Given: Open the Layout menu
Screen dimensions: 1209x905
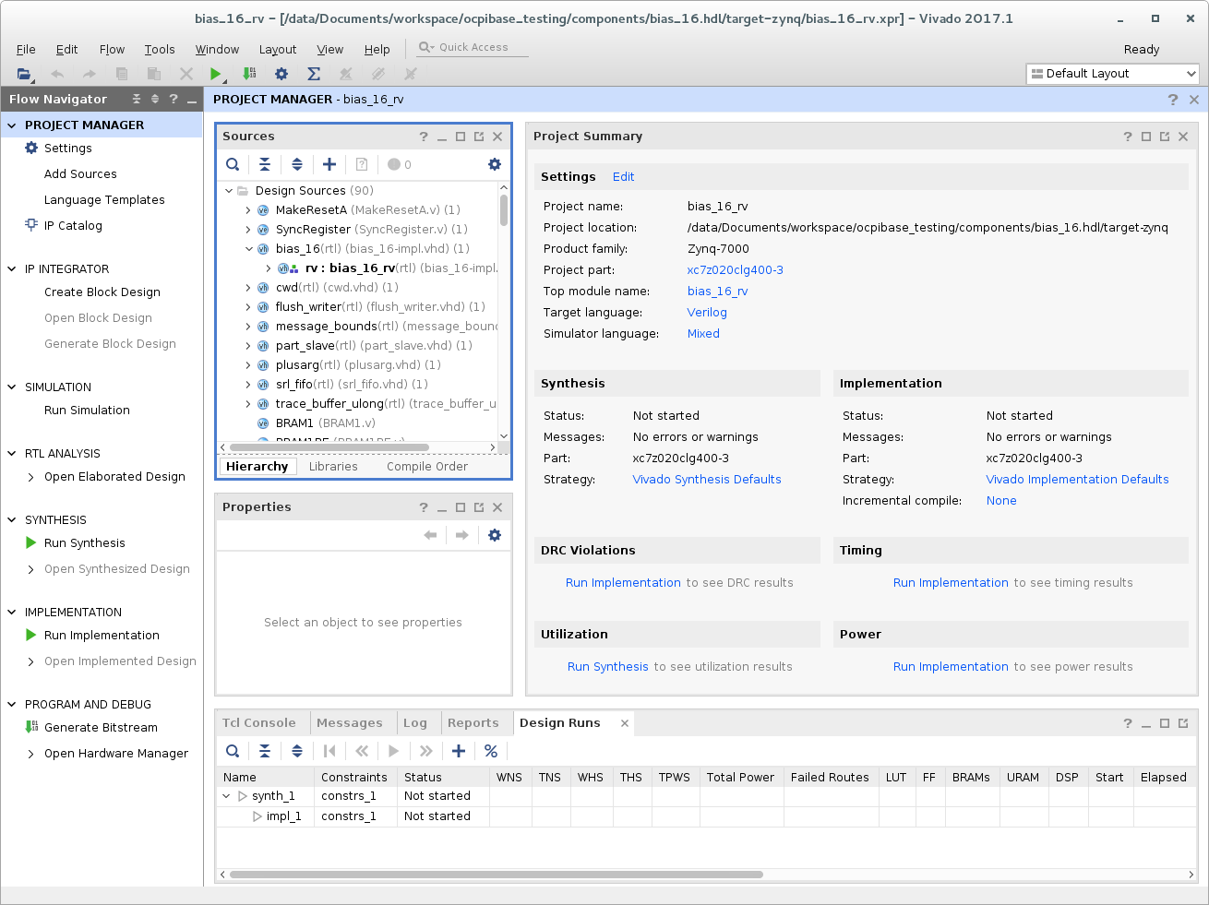Looking at the screenshot, I should (x=278, y=50).
